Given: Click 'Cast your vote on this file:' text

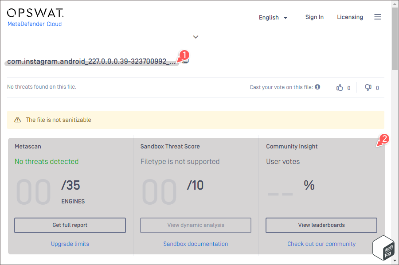Looking at the screenshot, I should pos(281,87).
